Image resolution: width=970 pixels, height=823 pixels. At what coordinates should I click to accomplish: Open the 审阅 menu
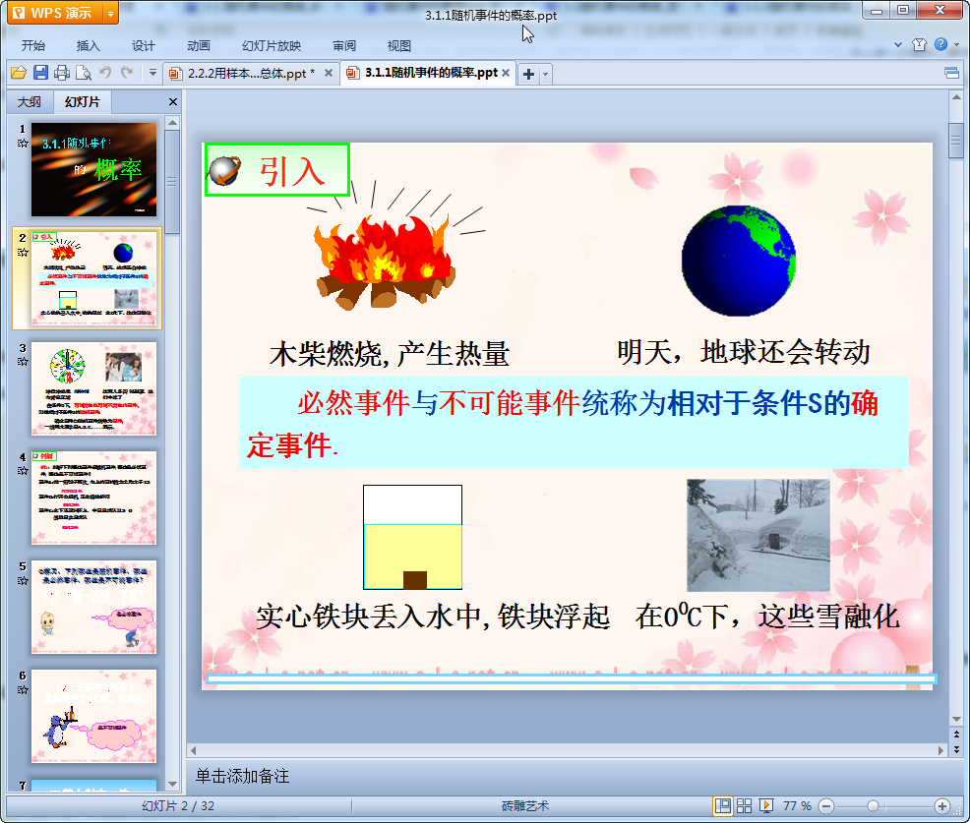click(x=344, y=46)
